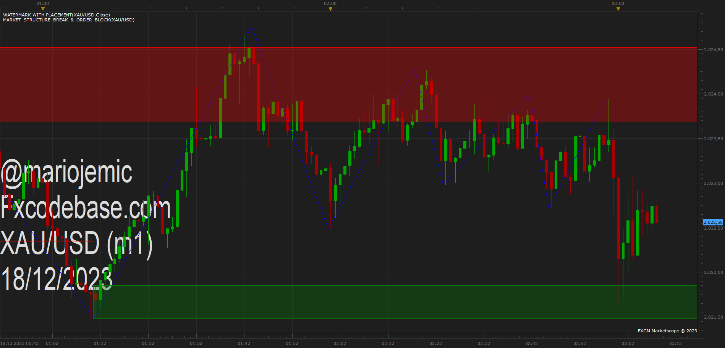The width and height of the screenshot is (725, 348).
Task: Click the 2.024,00 price axis label
Action: [713, 94]
